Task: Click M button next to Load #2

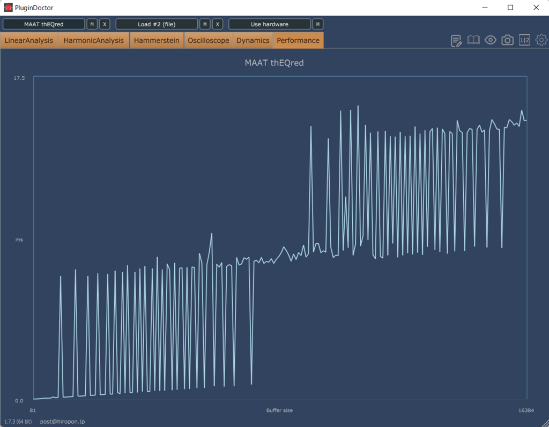Action: click(x=205, y=24)
